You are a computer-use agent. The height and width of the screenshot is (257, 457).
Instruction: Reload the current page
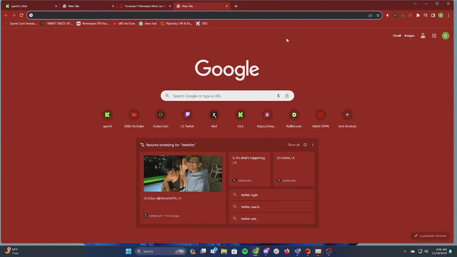[21, 15]
